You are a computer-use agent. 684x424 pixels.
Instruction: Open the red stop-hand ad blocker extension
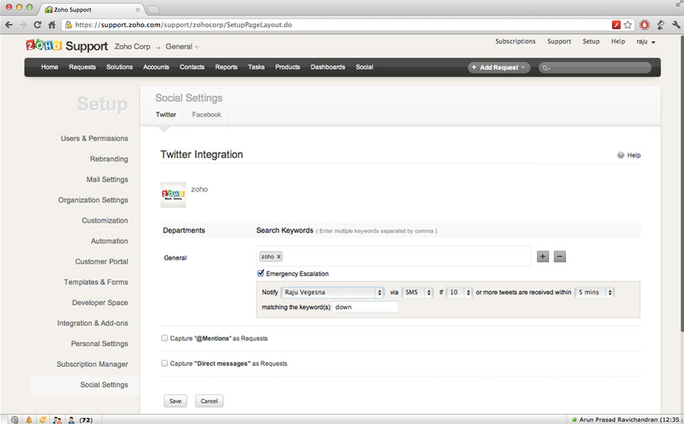point(644,25)
